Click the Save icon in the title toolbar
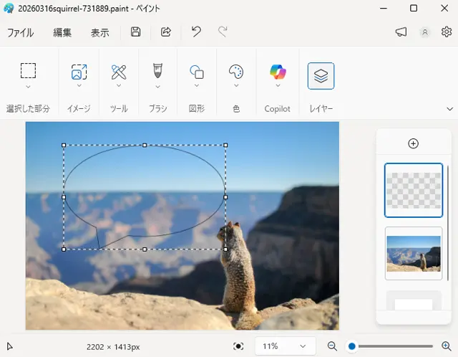 tap(136, 32)
